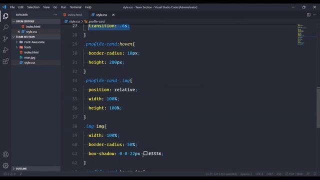Image resolution: width=320 pixels, height=180 pixels.
Task: Click .profile-card breadcrumb segment
Action: (x=96, y=21)
